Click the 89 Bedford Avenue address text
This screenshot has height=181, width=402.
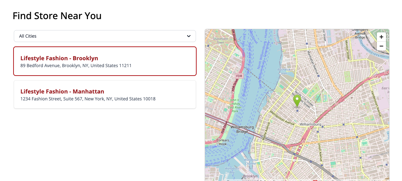point(76,66)
